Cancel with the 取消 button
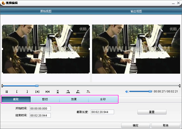Screen dimensions: 182x129 (166, 125)
